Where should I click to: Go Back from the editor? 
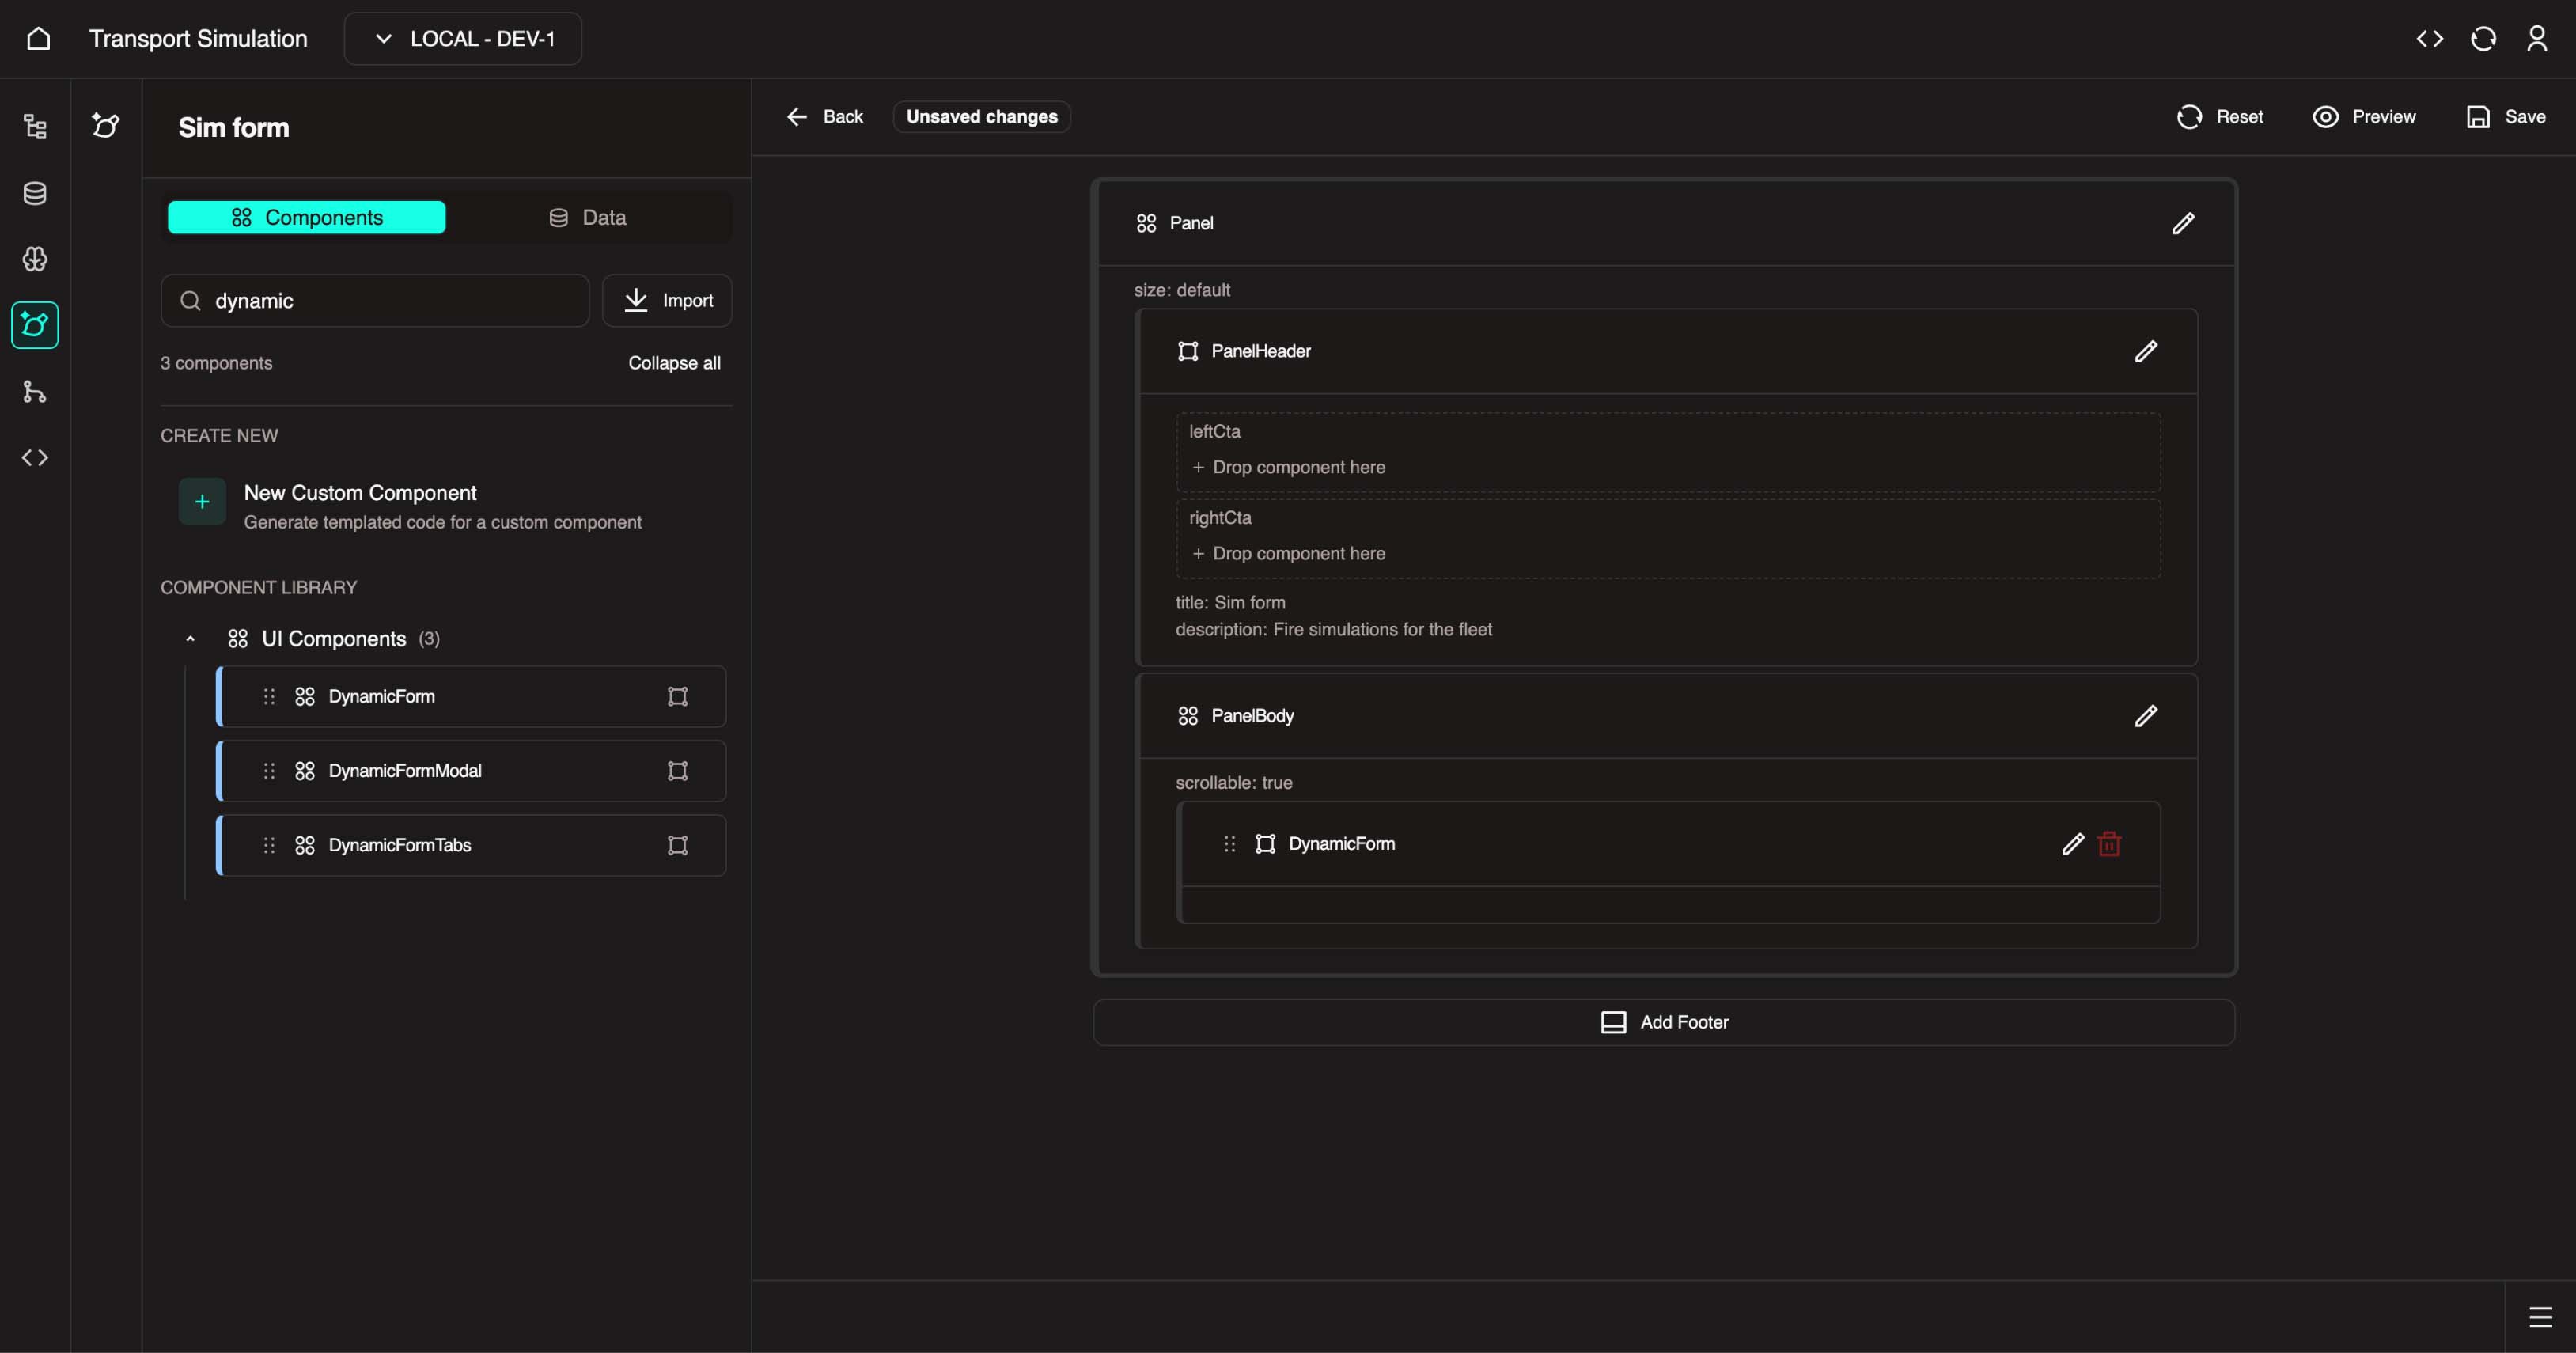coord(825,116)
